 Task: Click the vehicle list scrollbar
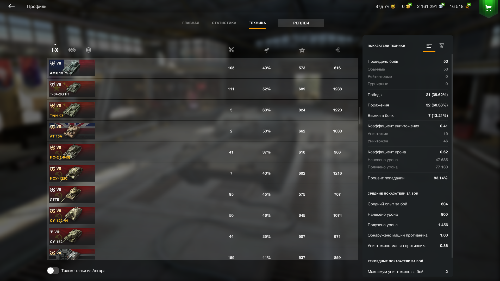[x=360, y=115]
